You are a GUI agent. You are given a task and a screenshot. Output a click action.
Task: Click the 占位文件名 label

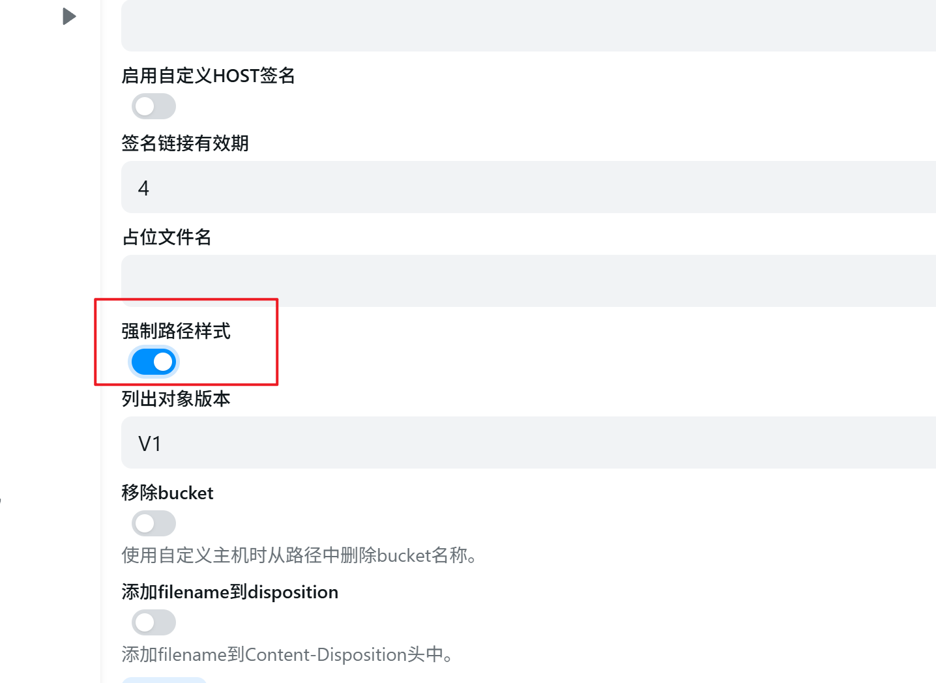tap(167, 237)
